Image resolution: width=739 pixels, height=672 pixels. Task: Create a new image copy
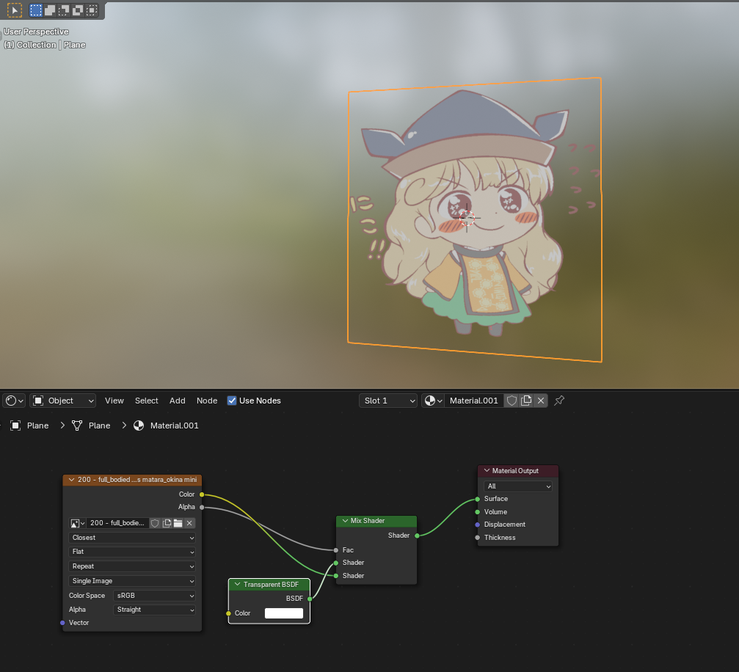coord(167,523)
